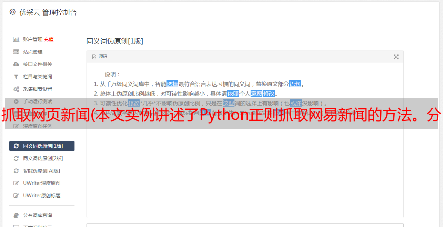Open 账户管理 bar chart icon
This screenshot has width=443, height=227.
16,39
